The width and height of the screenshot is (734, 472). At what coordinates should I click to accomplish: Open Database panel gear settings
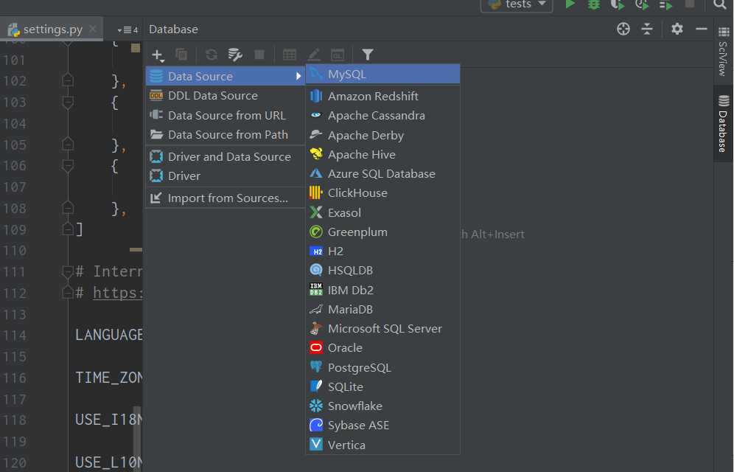click(x=677, y=29)
